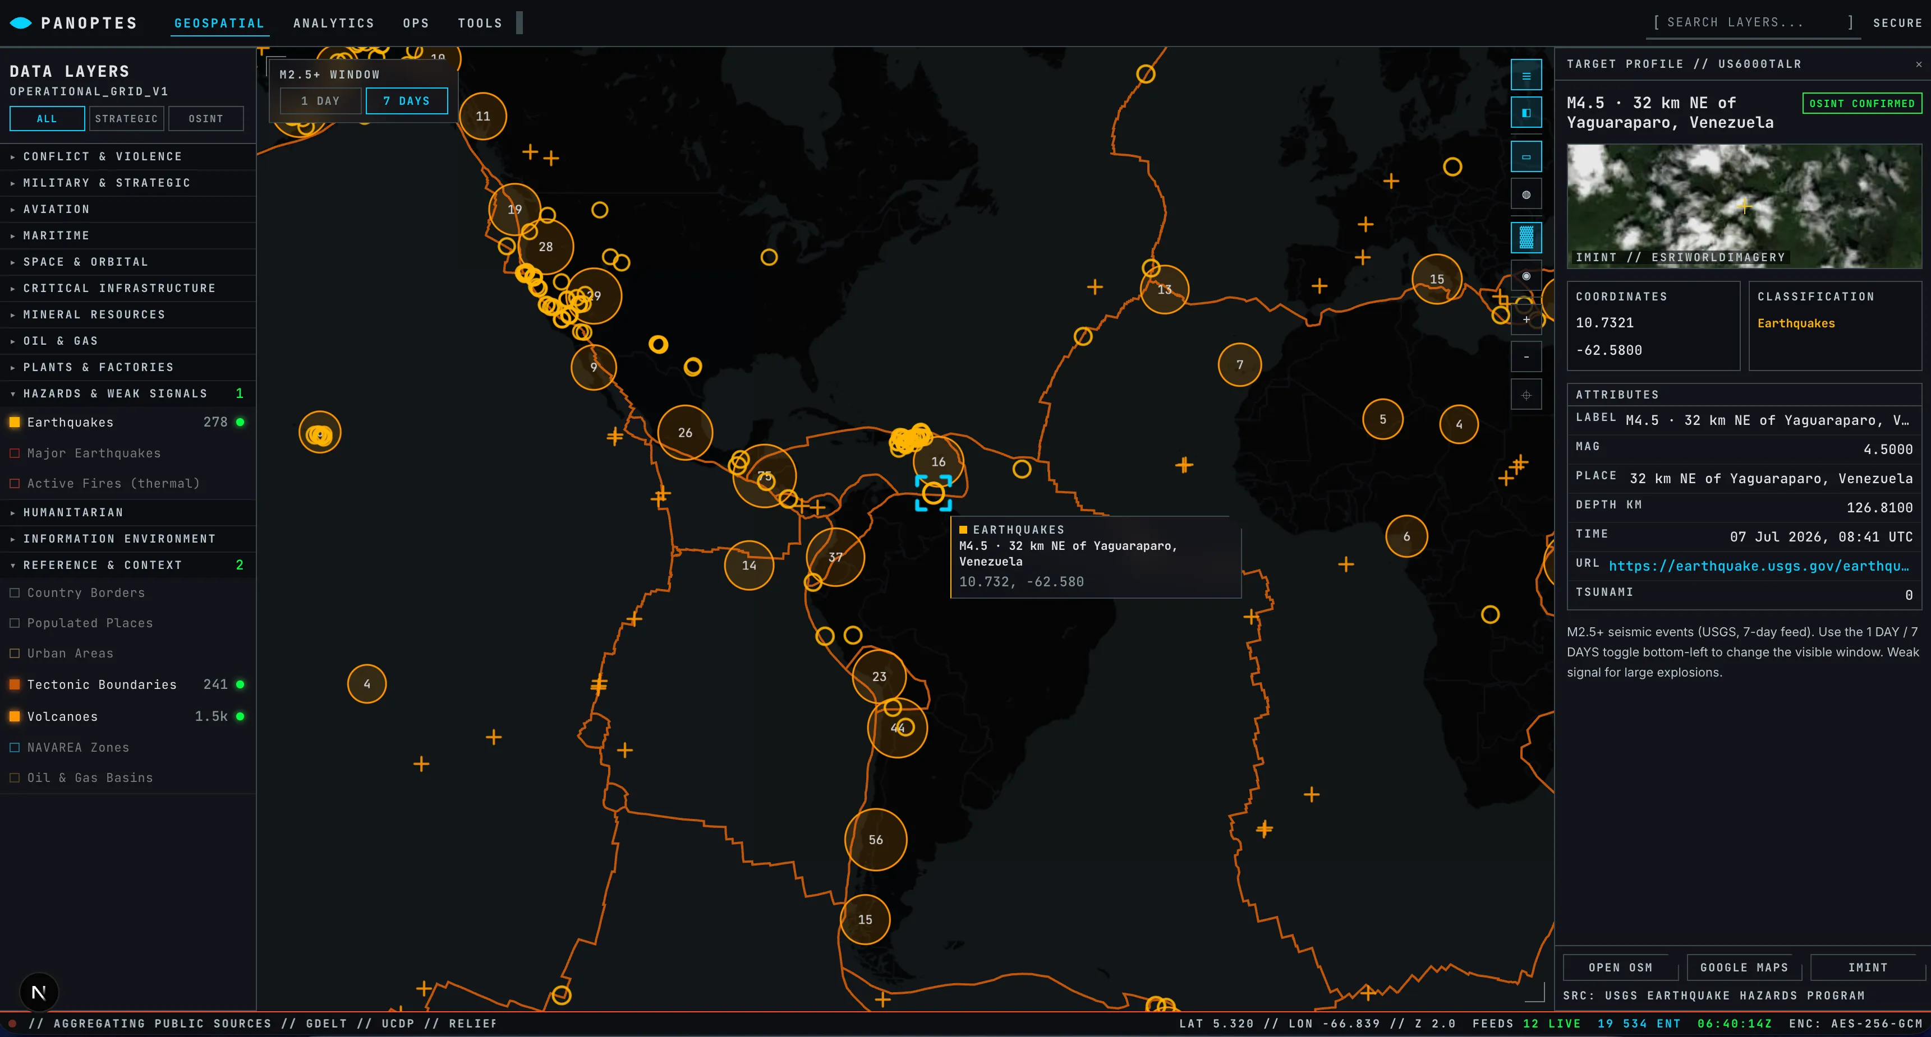Disable the Volcanoes layer checkbox
The height and width of the screenshot is (1037, 1931).
point(14,716)
